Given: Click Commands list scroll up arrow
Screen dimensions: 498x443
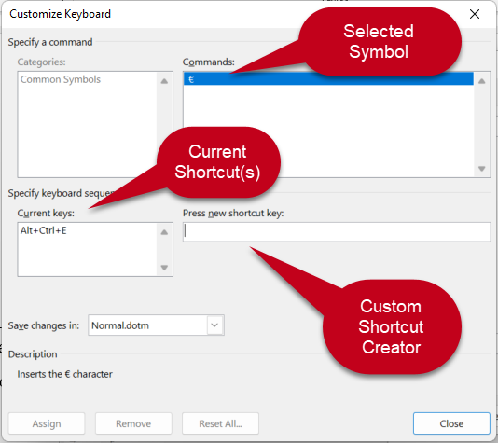Looking at the screenshot, I should [482, 81].
